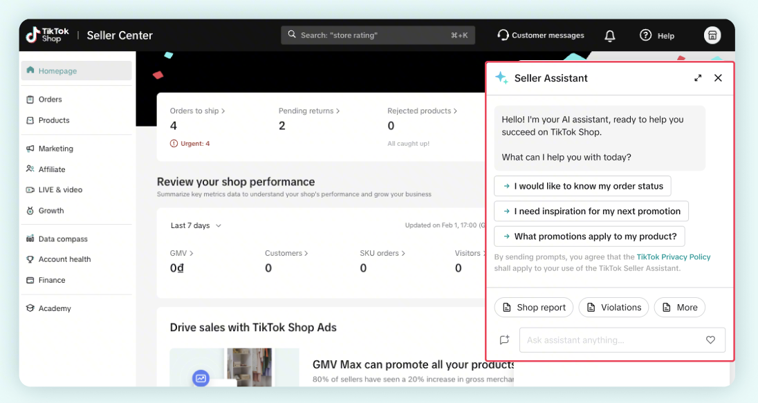Click the Violations button
758x403 pixels.
613,308
